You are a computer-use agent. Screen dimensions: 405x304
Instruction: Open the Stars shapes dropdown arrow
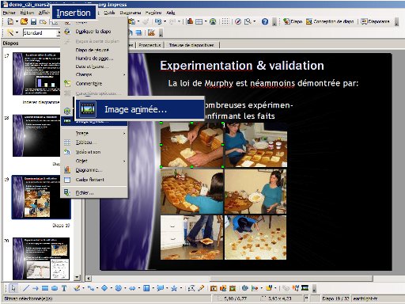pos(181,288)
